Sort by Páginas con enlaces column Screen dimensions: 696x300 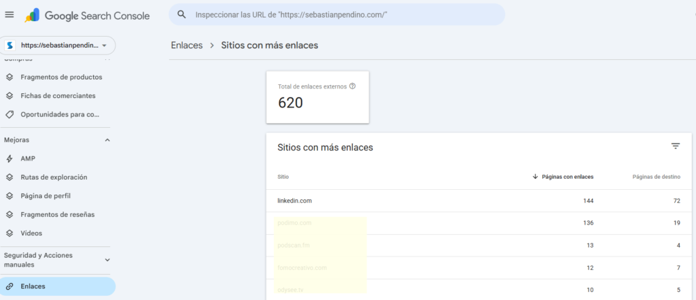point(568,177)
